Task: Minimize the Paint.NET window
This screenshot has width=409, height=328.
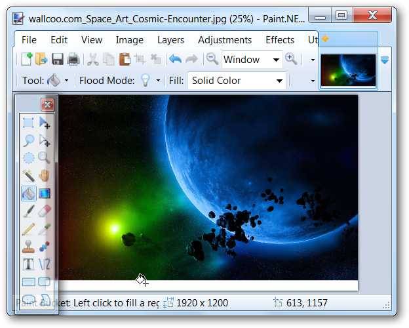Action: (320, 16)
